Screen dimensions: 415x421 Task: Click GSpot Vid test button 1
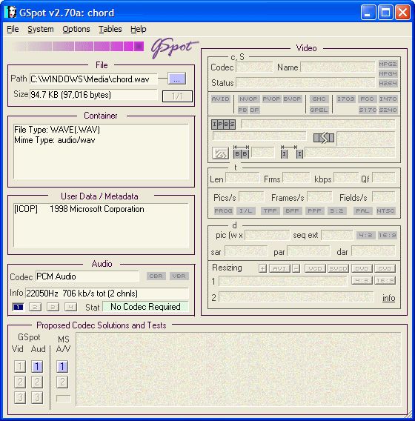point(20,366)
